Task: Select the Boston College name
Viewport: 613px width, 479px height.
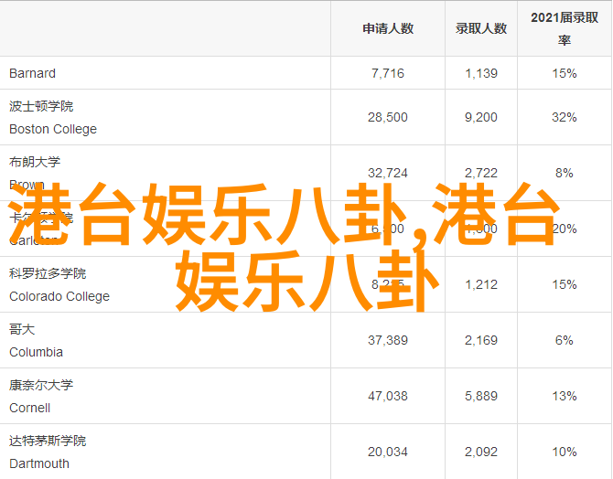Action: (53, 129)
